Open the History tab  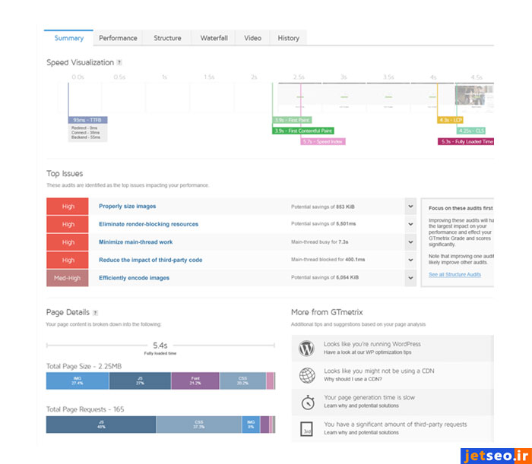tap(288, 38)
